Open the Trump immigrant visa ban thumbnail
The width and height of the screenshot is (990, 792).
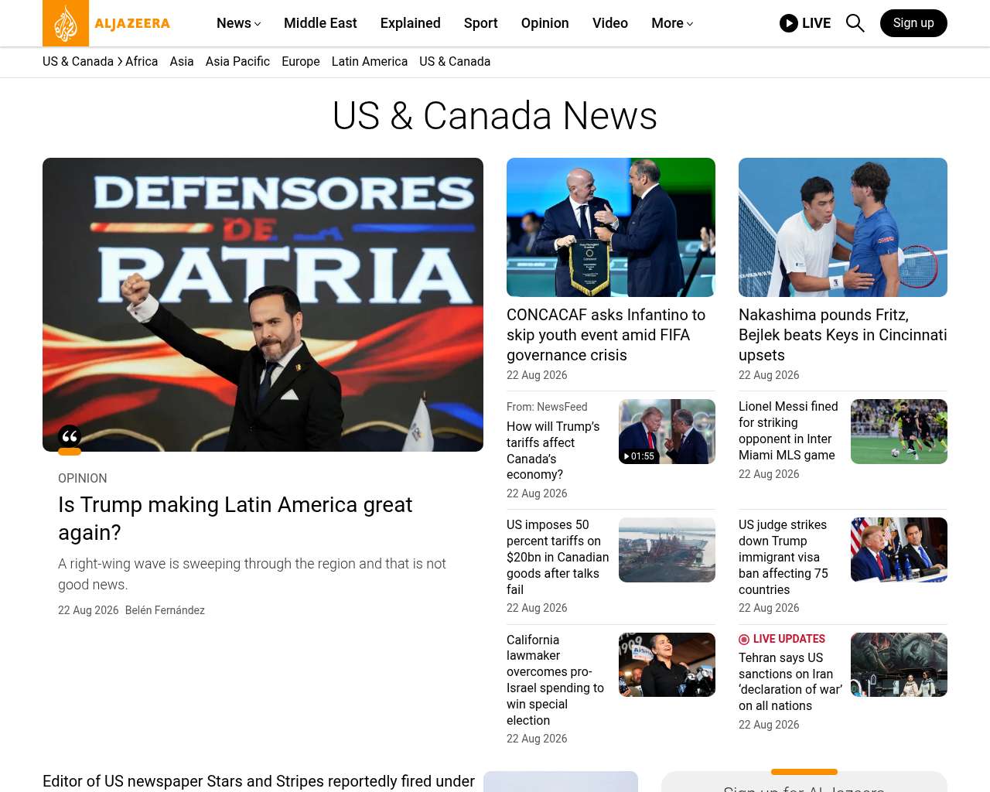coord(899,550)
